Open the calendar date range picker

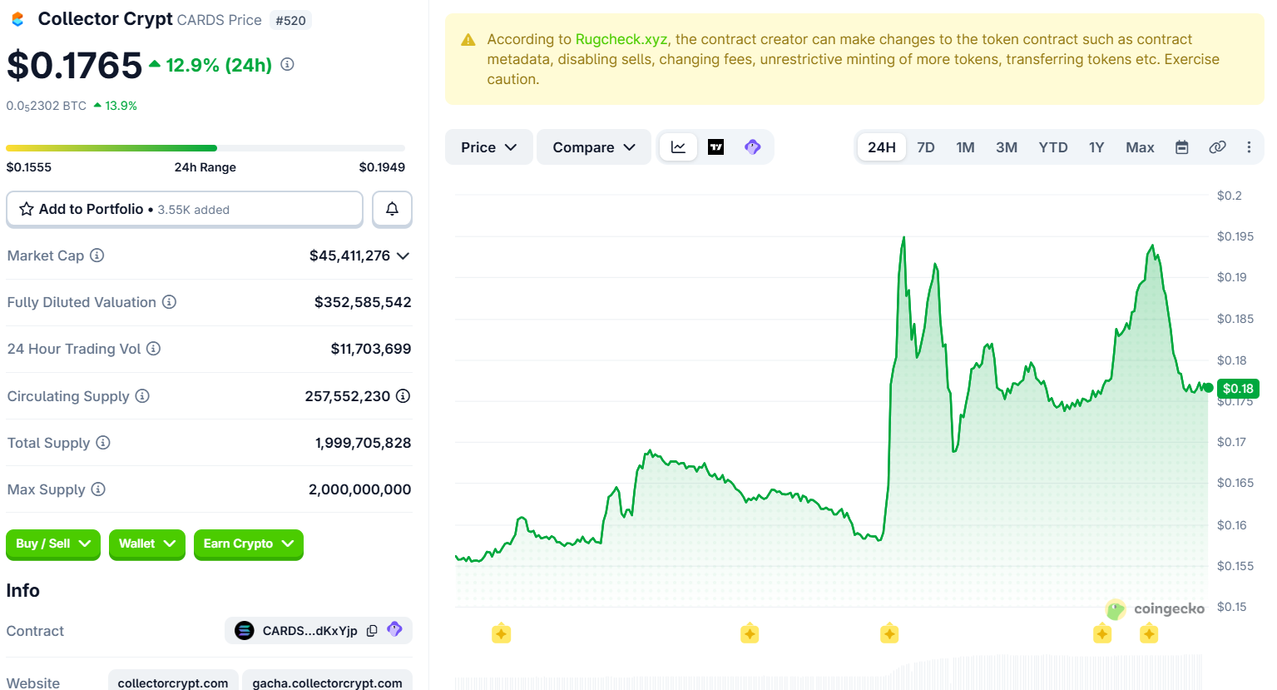click(1181, 147)
